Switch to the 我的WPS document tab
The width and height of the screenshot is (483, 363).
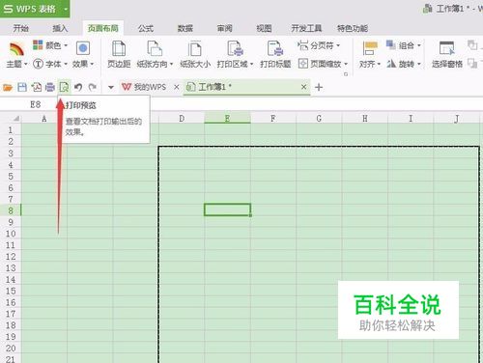click(x=144, y=87)
